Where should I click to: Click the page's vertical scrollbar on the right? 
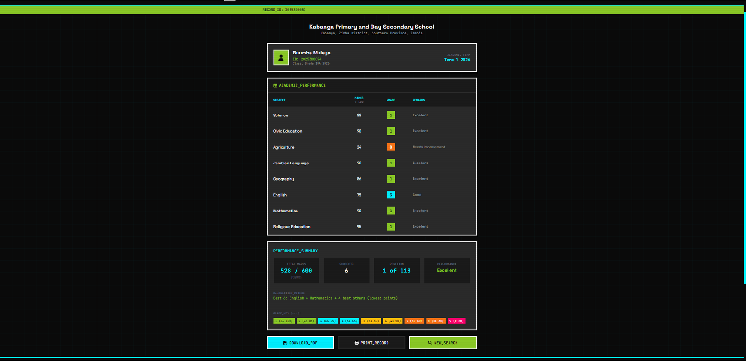(x=745, y=148)
